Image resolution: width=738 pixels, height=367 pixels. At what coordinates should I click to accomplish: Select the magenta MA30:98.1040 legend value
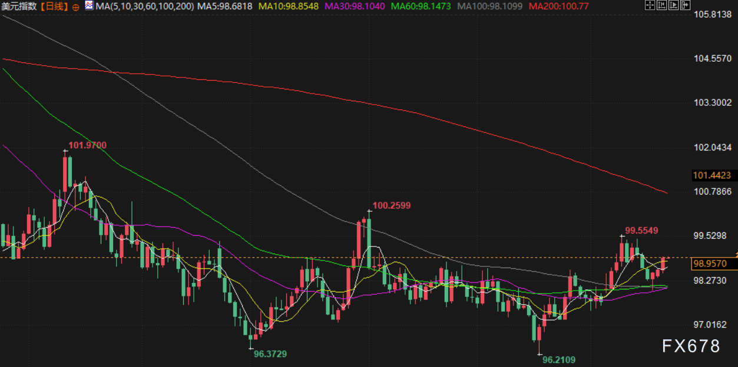[x=355, y=6]
